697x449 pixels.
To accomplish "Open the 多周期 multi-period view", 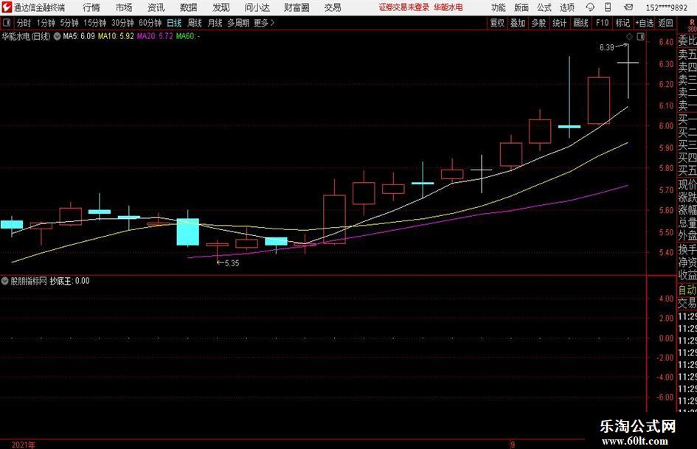I will coord(238,23).
